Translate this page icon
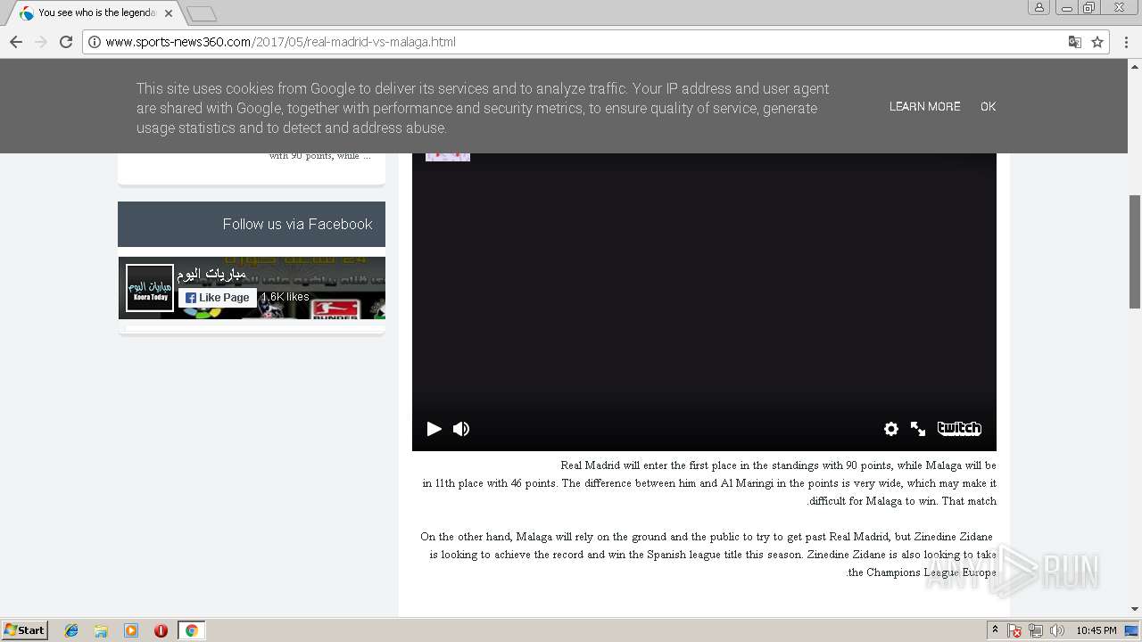Image resolution: width=1142 pixels, height=642 pixels. point(1075,42)
